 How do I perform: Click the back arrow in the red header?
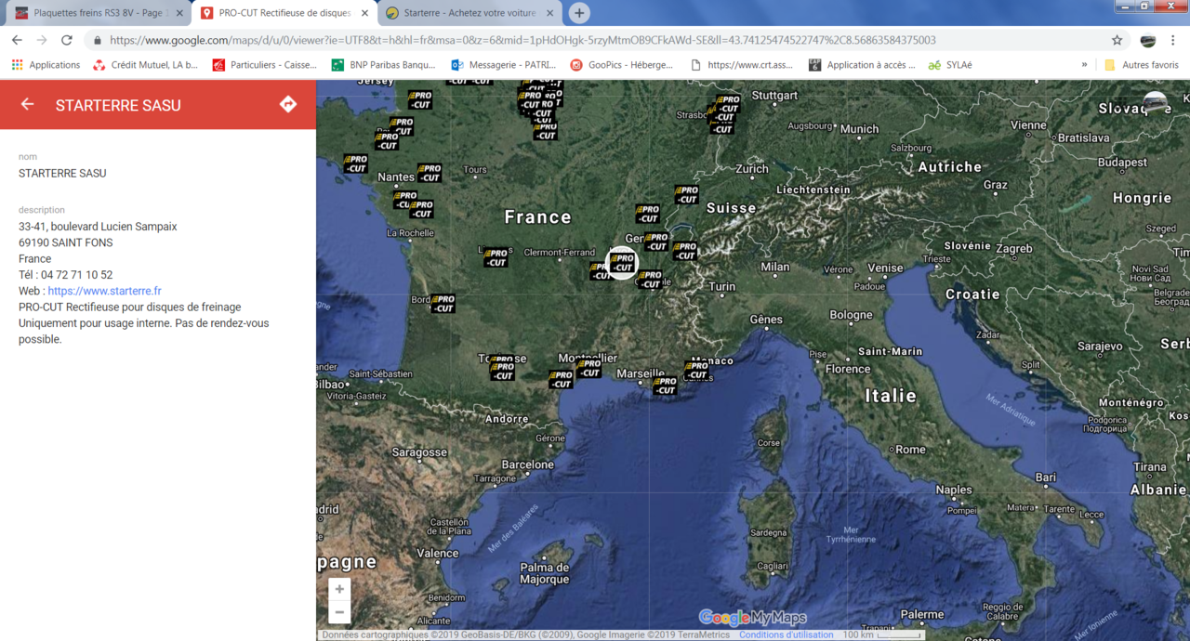tap(28, 104)
